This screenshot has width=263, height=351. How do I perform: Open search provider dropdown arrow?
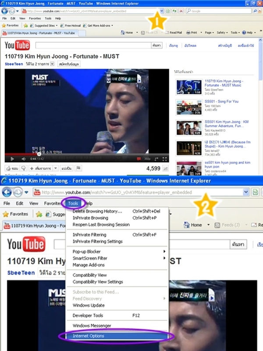260,11
